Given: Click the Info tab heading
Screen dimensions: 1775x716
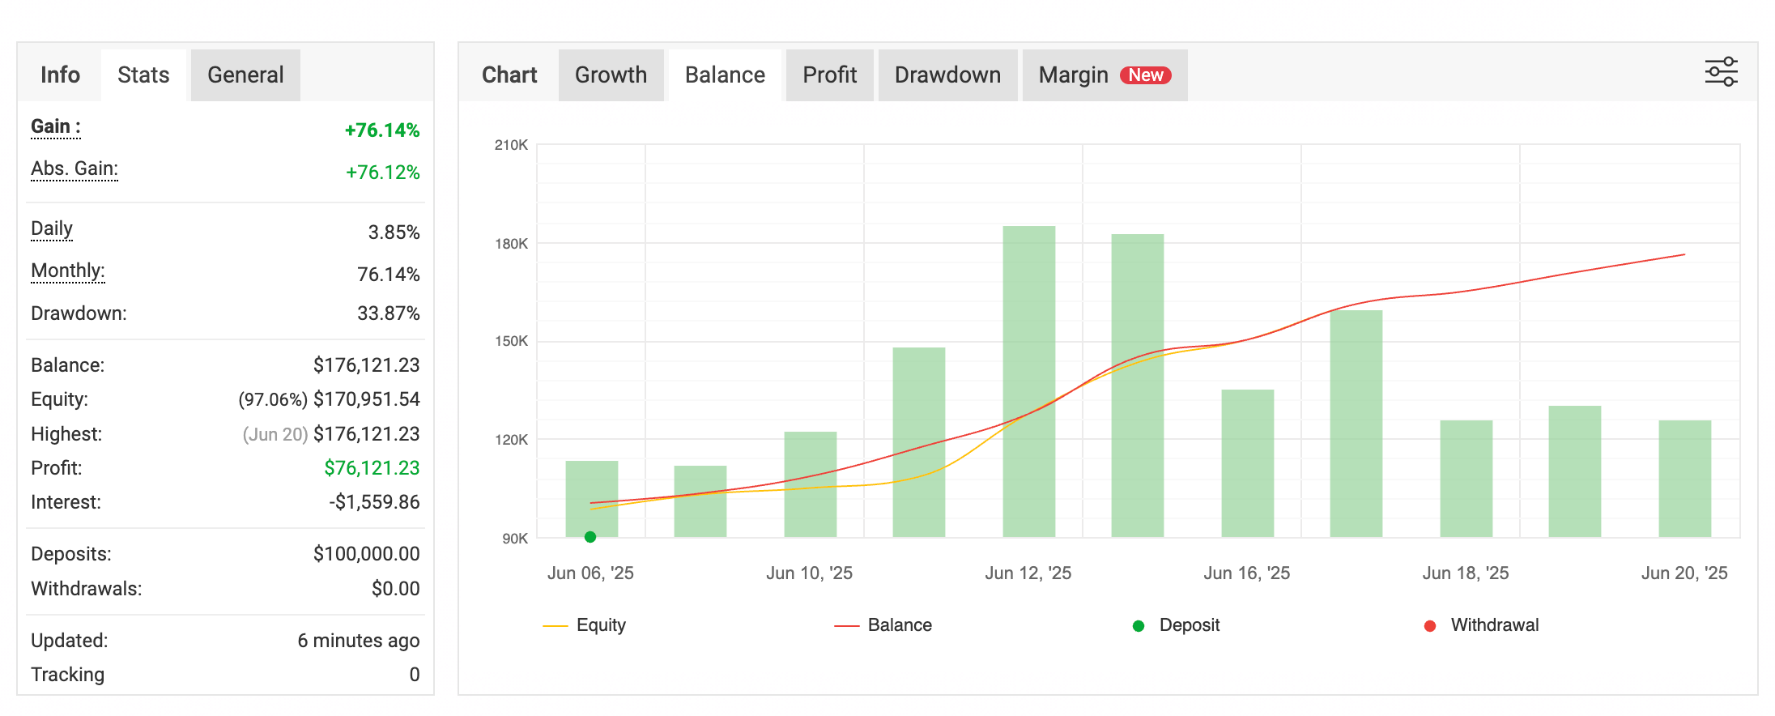Looking at the screenshot, I should click(x=60, y=75).
